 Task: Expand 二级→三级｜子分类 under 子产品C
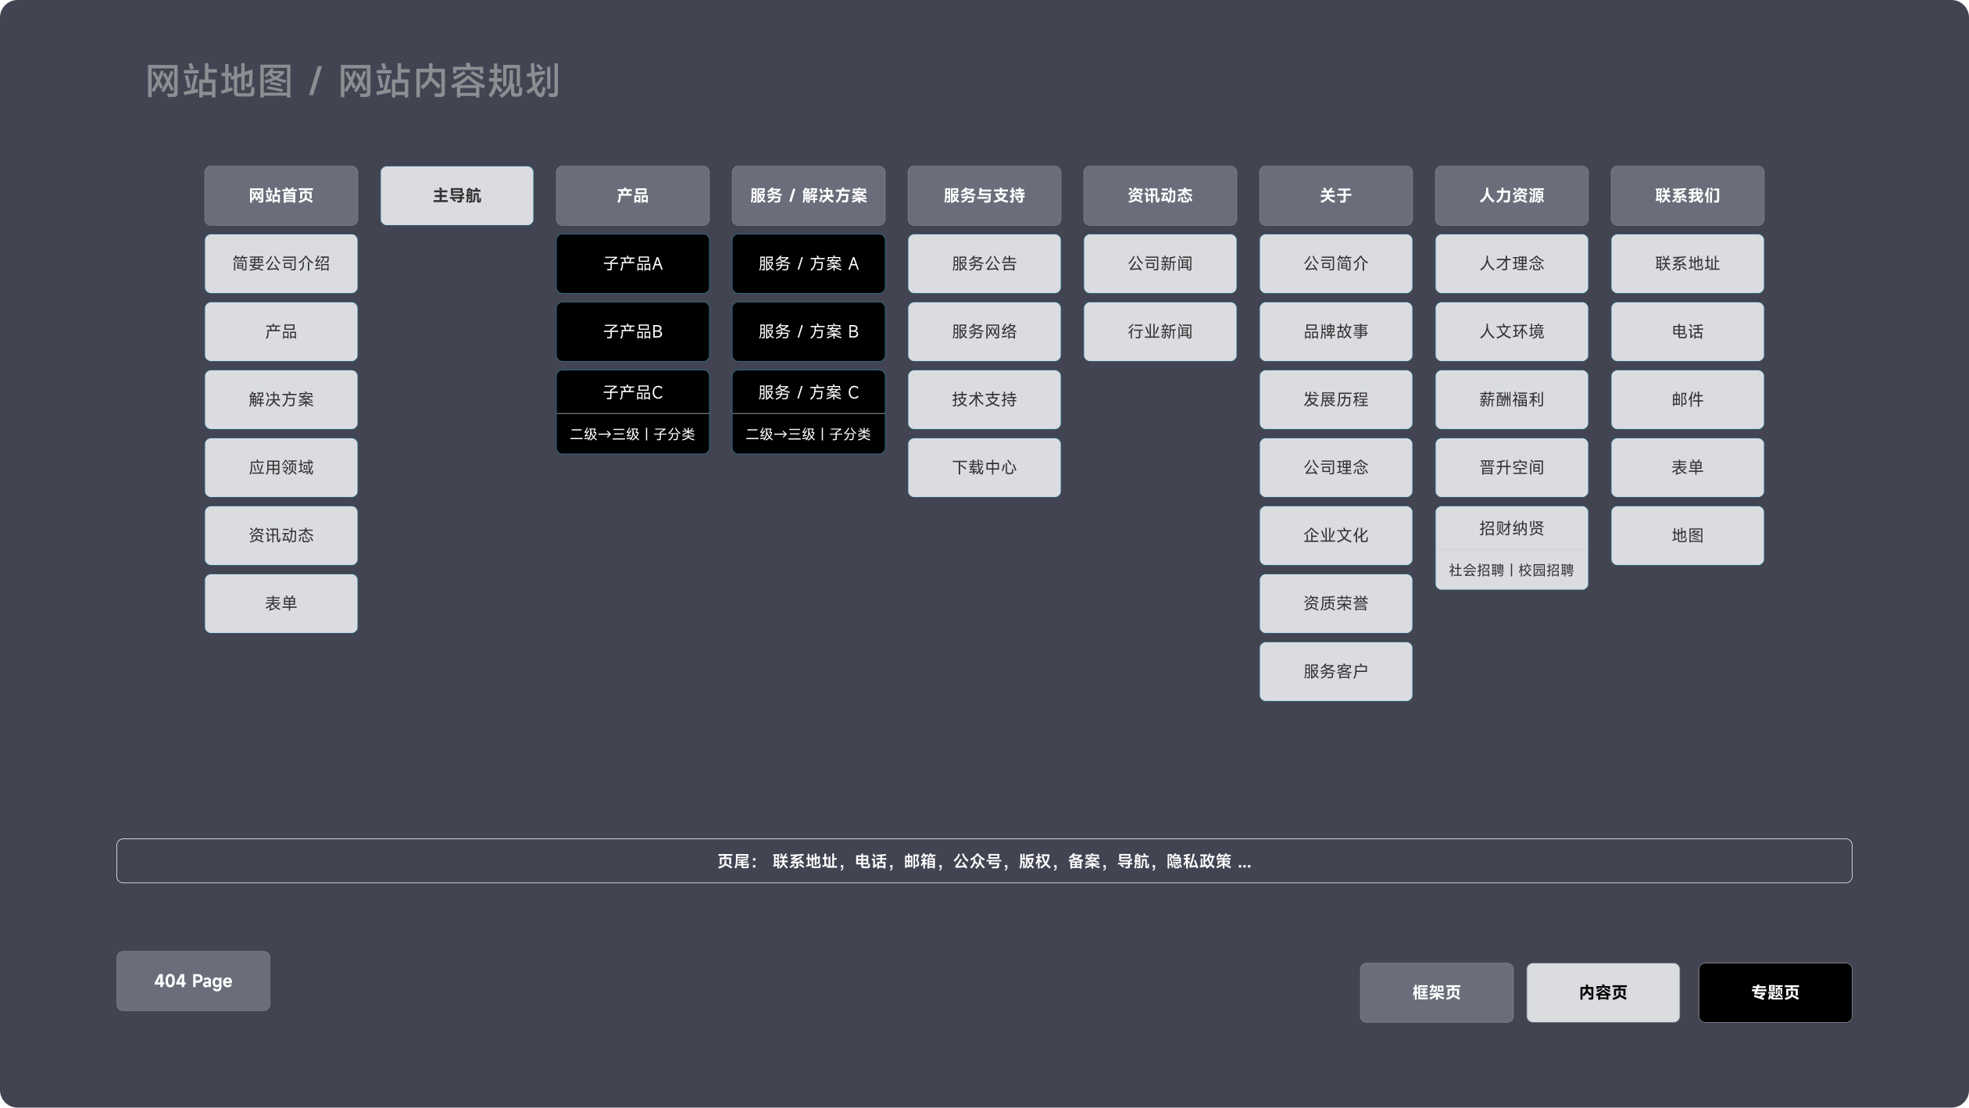632,434
